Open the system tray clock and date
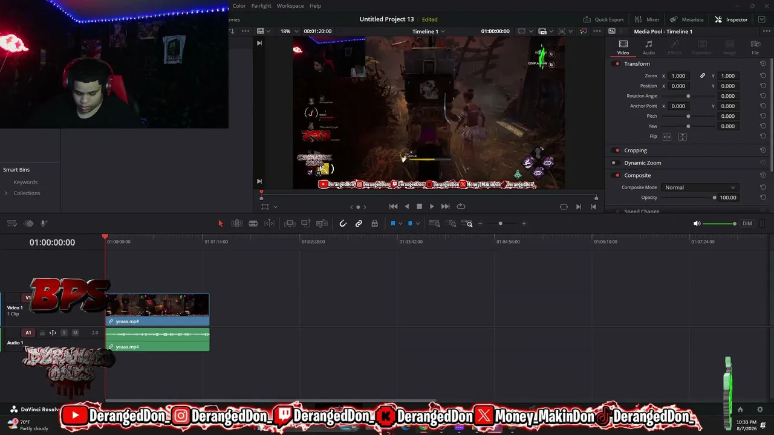 746,425
